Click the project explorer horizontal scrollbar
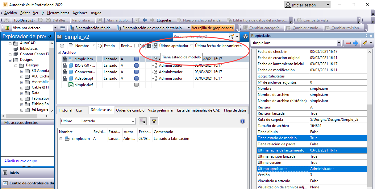 tap(25, 116)
